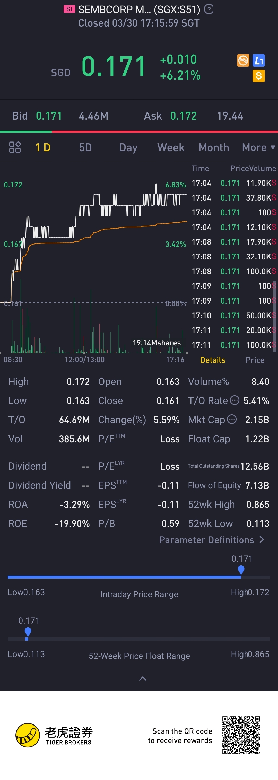The height and width of the screenshot is (780, 278).
Task: Switch to the Week chart tab
Action: [171, 147]
